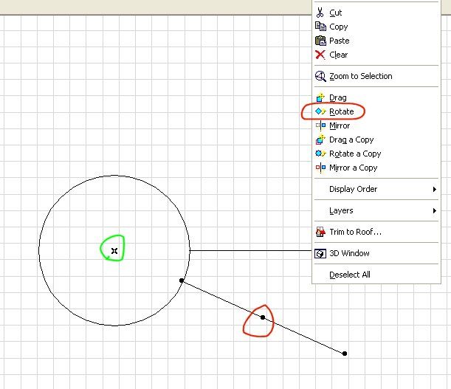The image size is (451, 389).
Task: Click the circle's center X marker
Action: tap(114, 251)
